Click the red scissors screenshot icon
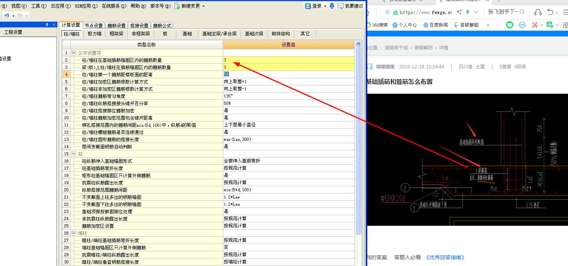568x266 pixels. pyautogui.click(x=535, y=25)
